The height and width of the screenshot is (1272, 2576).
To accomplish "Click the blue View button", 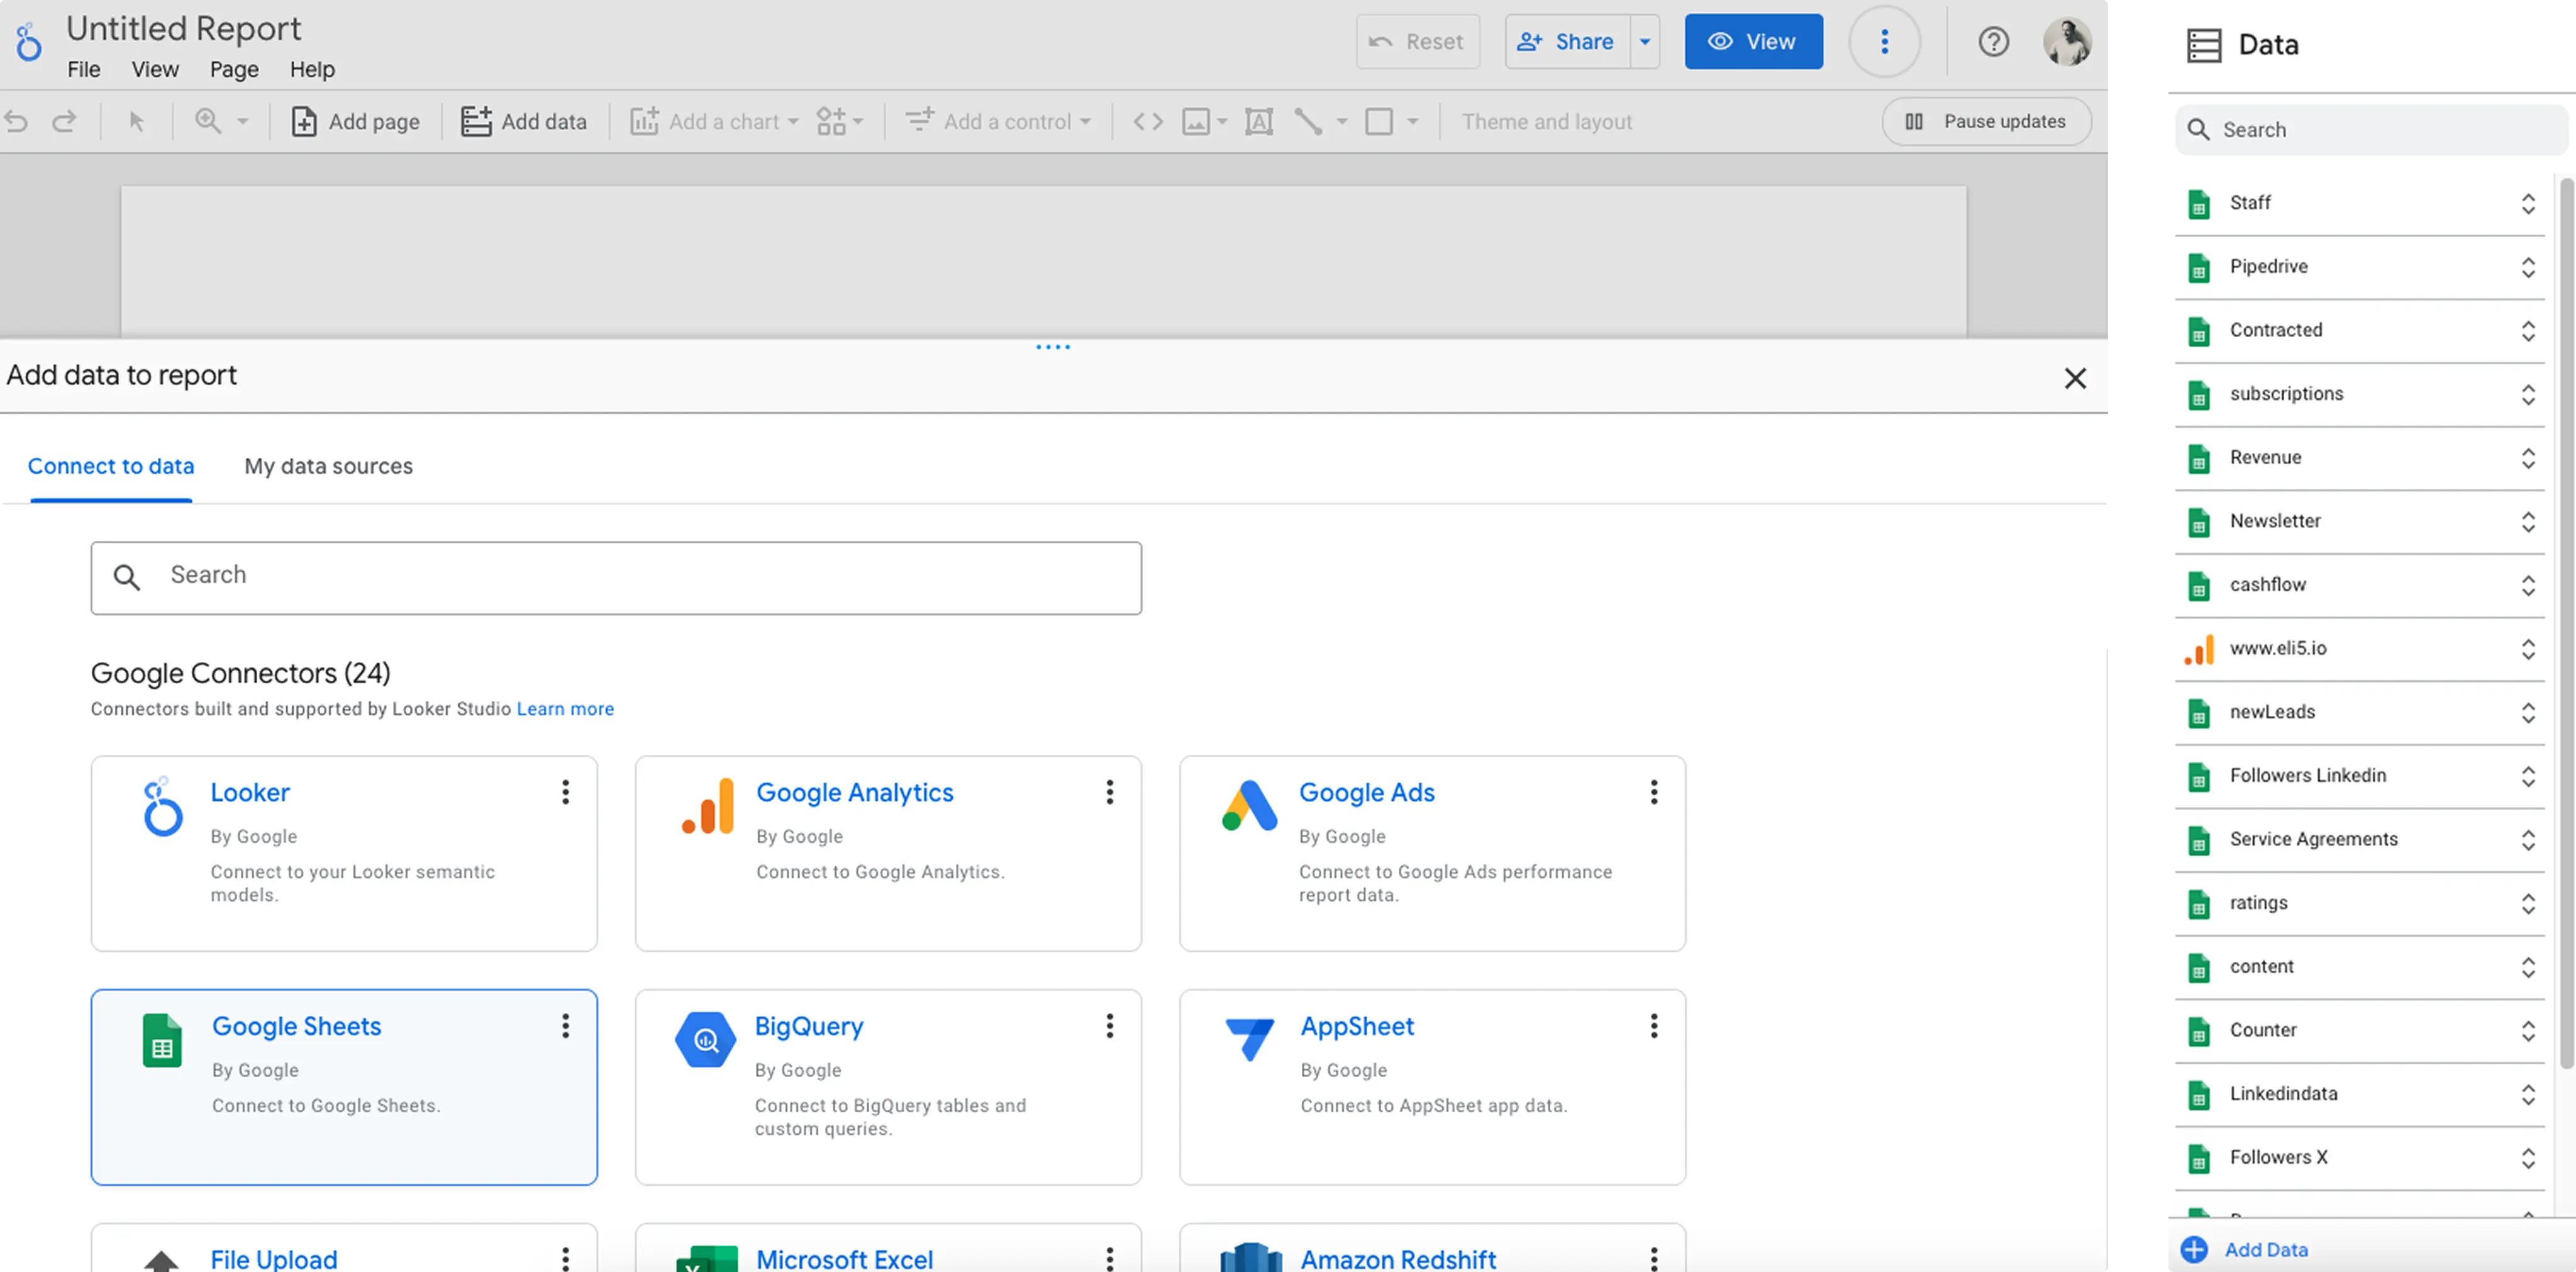I will pyautogui.click(x=1753, y=42).
